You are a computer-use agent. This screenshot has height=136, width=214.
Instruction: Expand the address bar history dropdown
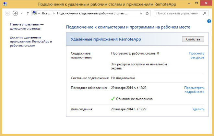[141, 14]
